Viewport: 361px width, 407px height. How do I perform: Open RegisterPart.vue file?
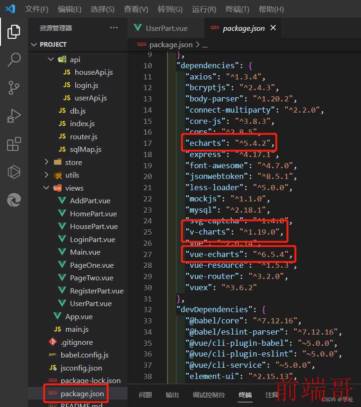91,291
